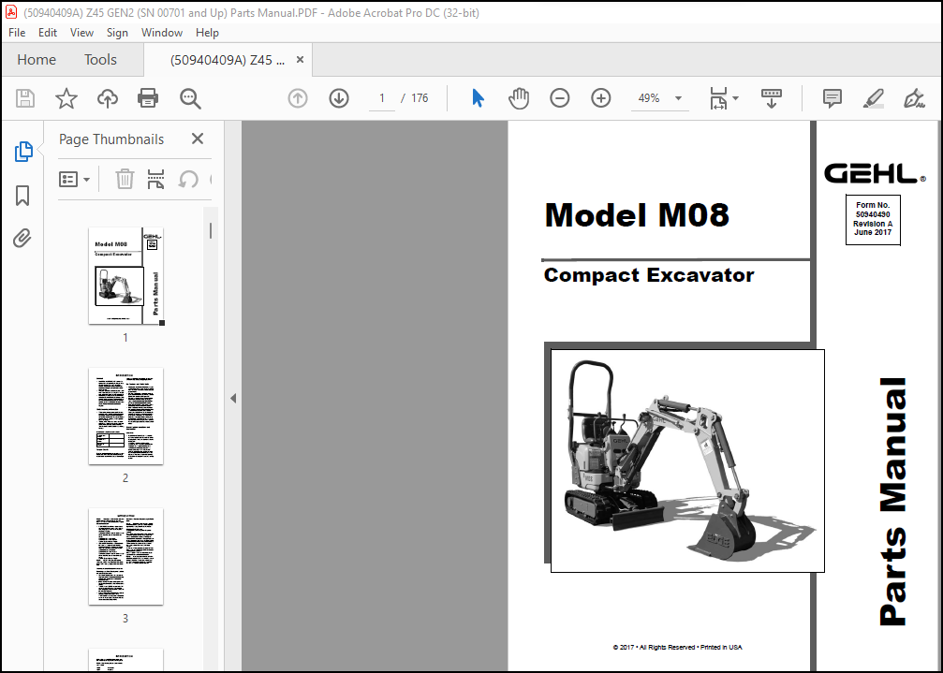Image resolution: width=943 pixels, height=673 pixels.
Task: Click the read mode keyboard icon
Action: coord(772,98)
